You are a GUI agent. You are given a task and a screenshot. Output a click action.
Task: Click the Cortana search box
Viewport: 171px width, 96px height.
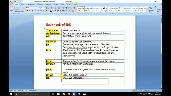click(x=32, y=94)
